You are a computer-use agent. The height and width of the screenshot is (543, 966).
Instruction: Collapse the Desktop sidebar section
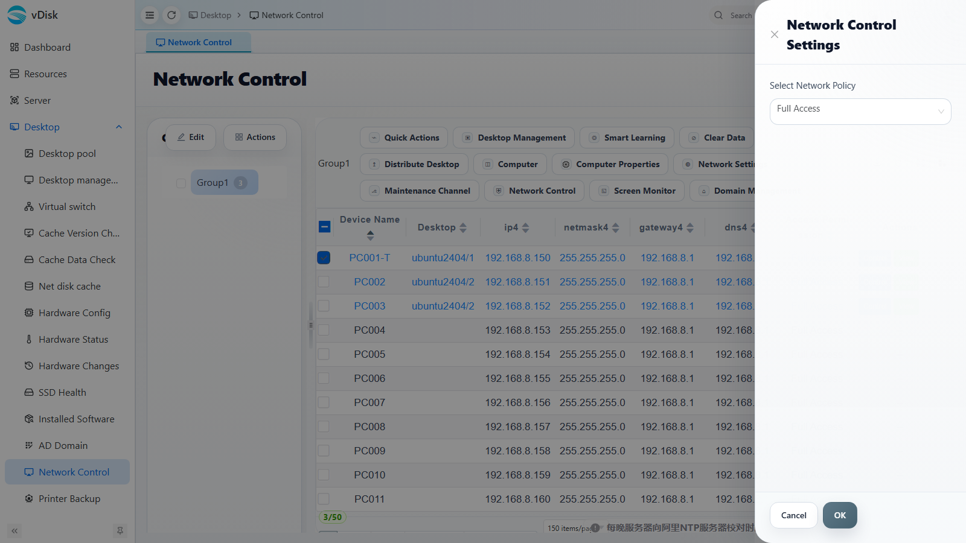(119, 127)
